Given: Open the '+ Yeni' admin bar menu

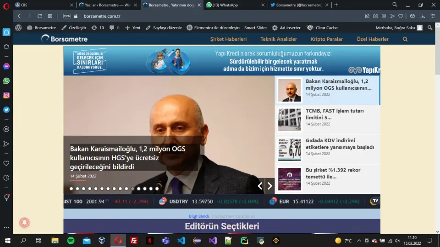Looking at the screenshot, I should pos(132,28).
